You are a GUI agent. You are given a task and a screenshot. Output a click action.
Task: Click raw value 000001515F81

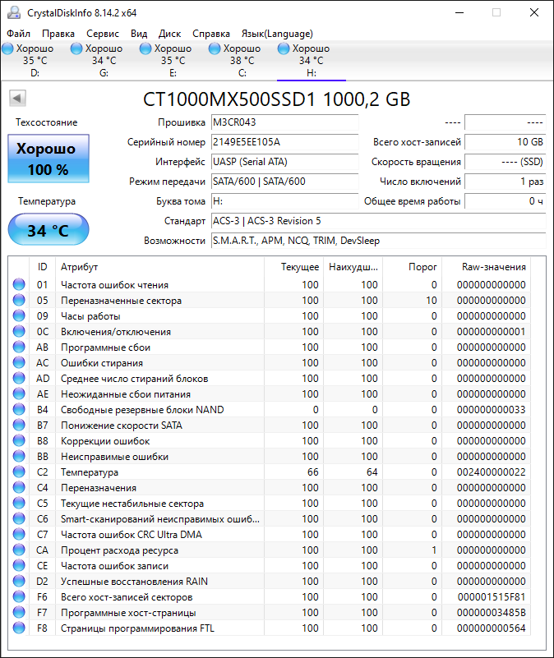coord(491,596)
